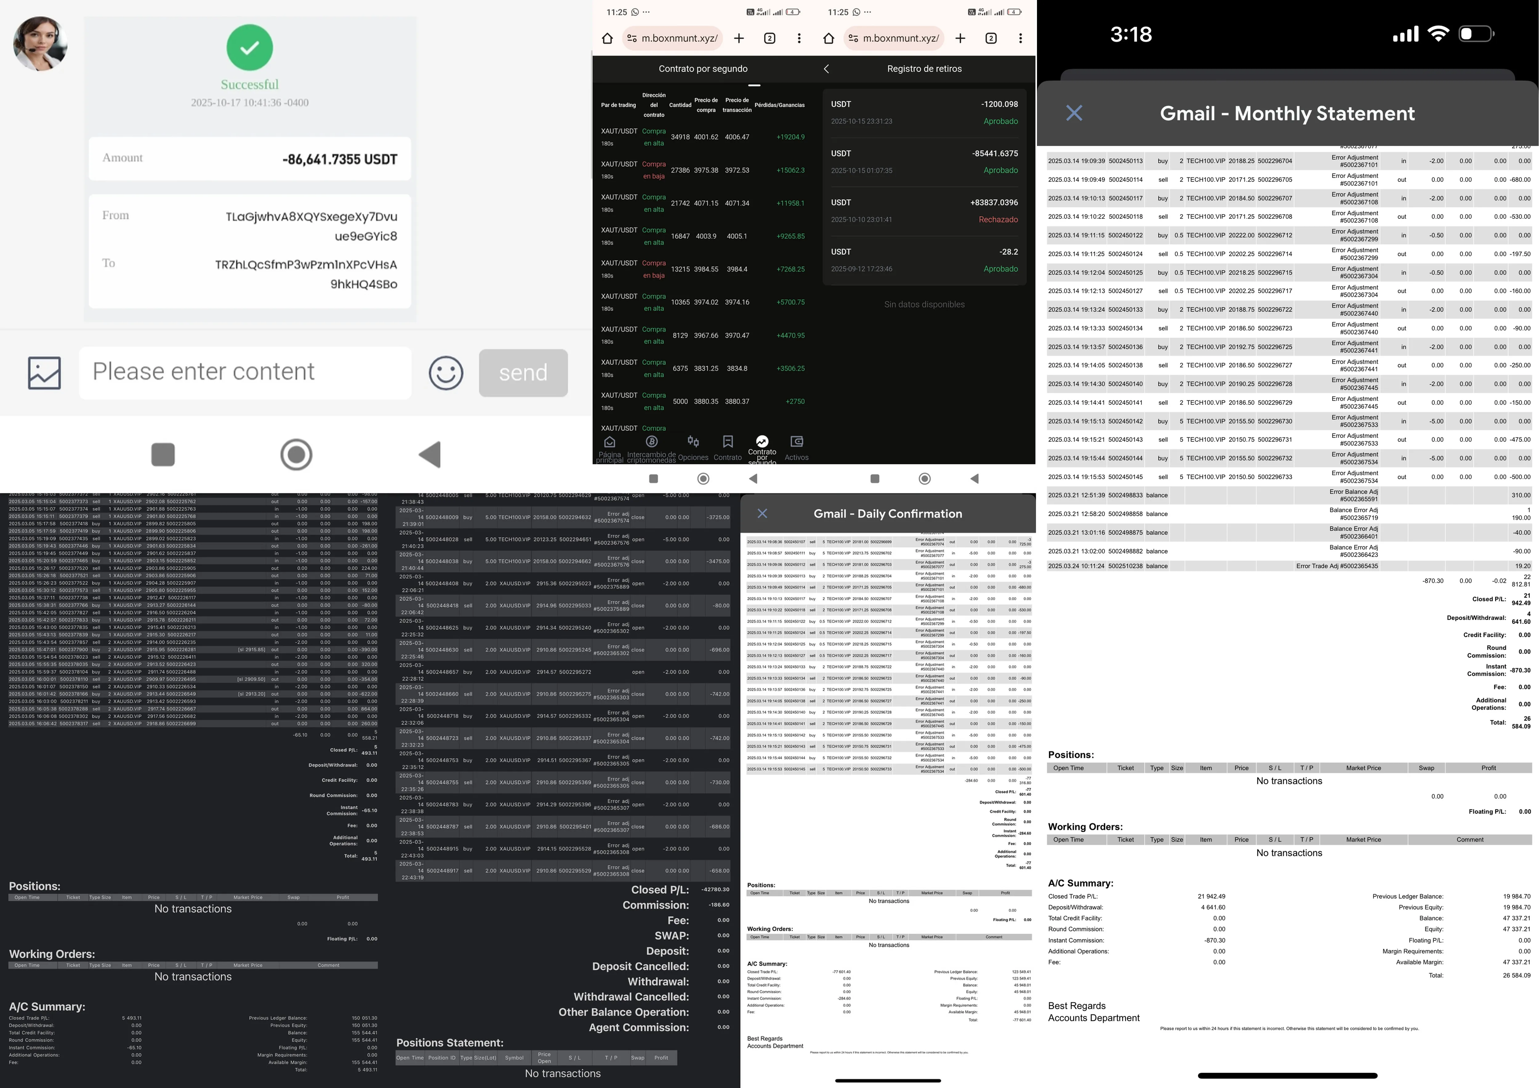
Task: Tap Android back triangle below Registro de retiros
Action: tap(974, 478)
